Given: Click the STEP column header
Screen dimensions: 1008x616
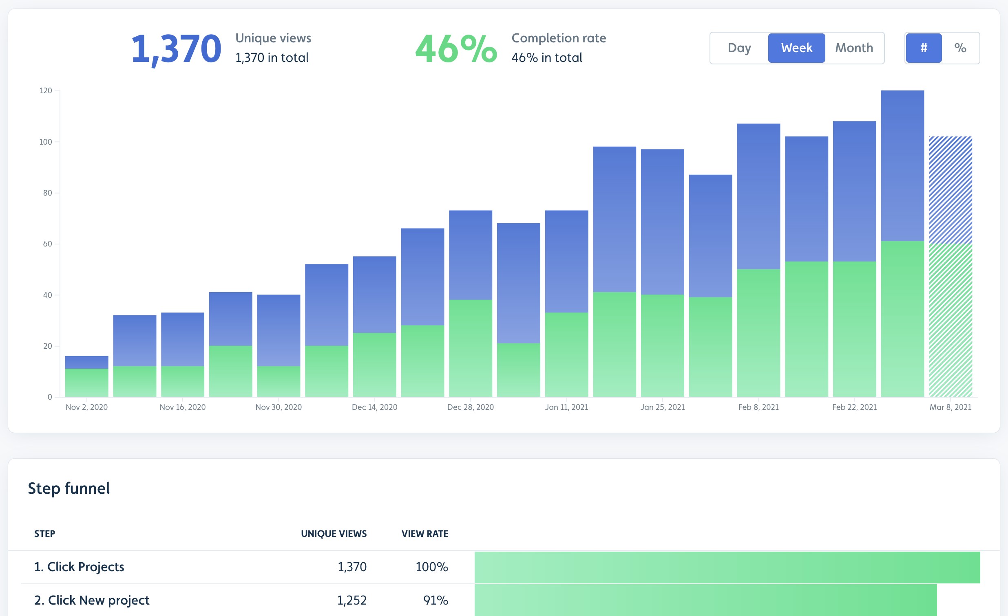Looking at the screenshot, I should click(x=44, y=533).
